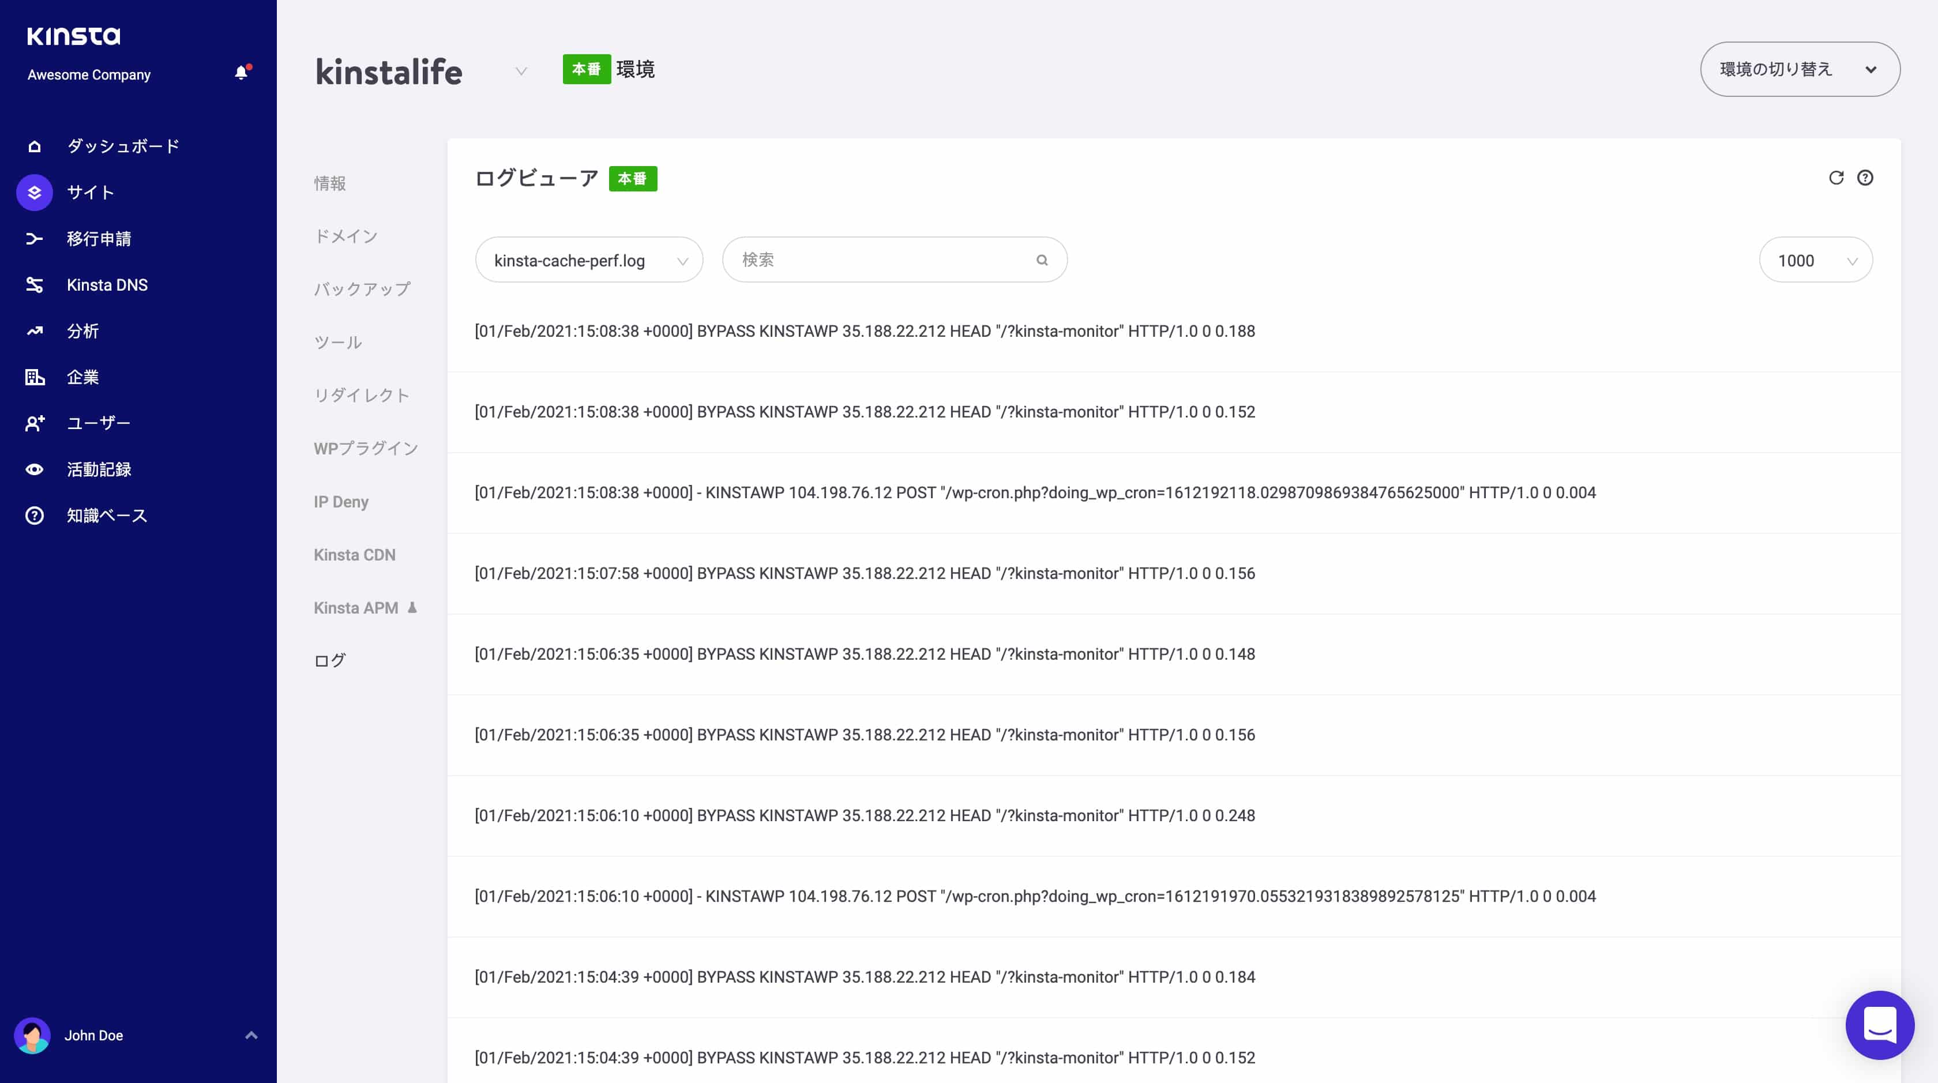Open the Kinsta CDN tab
Viewport: 1938px width, 1083px height.
354,554
